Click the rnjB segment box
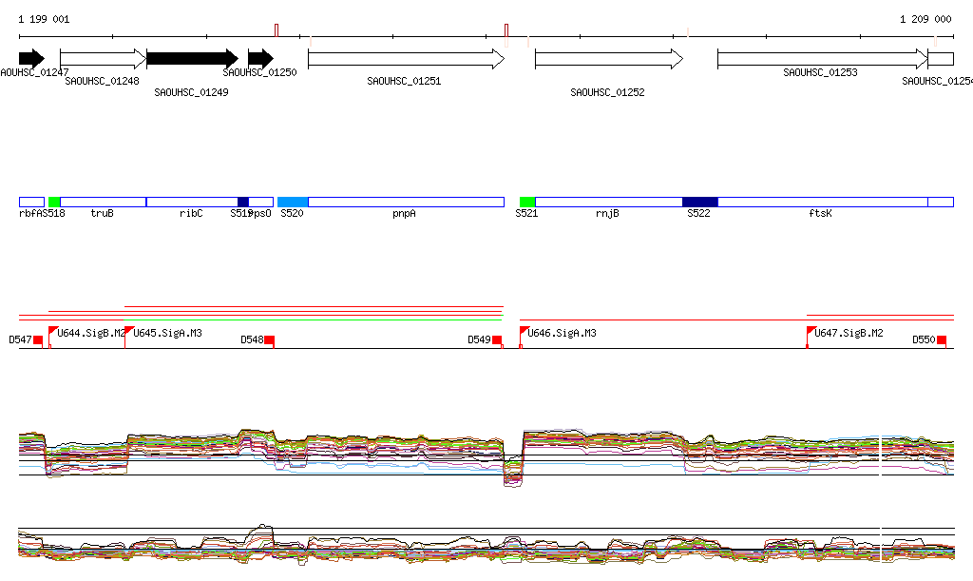 [x=609, y=202]
